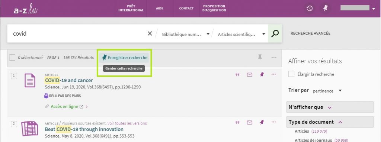Check Élargir la recherche box
381x142 pixels.
[x=291, y=74]
